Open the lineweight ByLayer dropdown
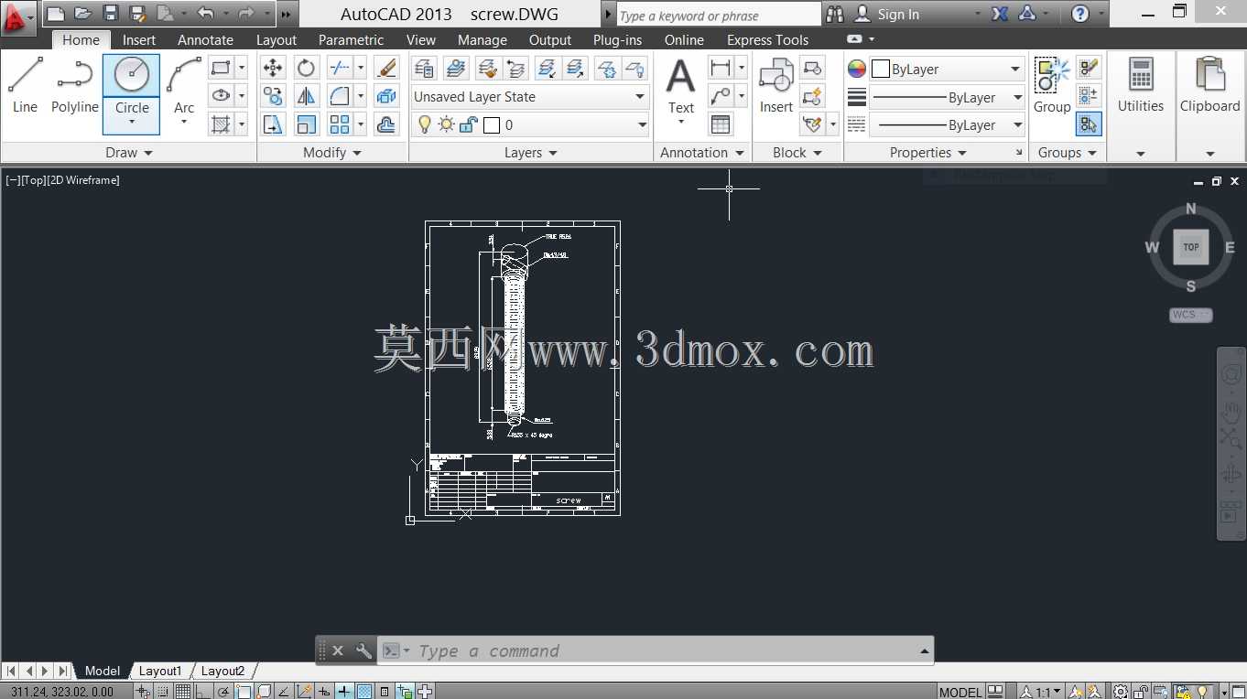1247x699 pixels. coord(946,98)
